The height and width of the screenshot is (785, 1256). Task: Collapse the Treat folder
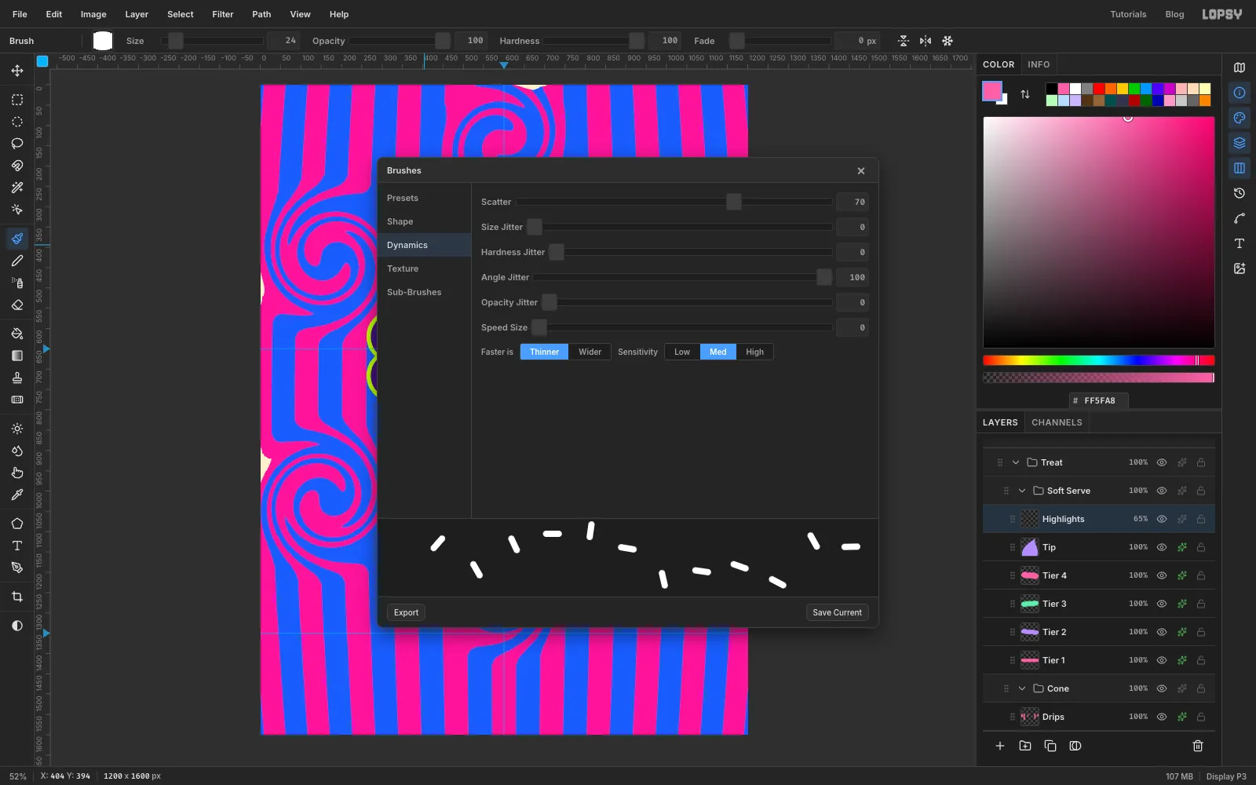1016,462
